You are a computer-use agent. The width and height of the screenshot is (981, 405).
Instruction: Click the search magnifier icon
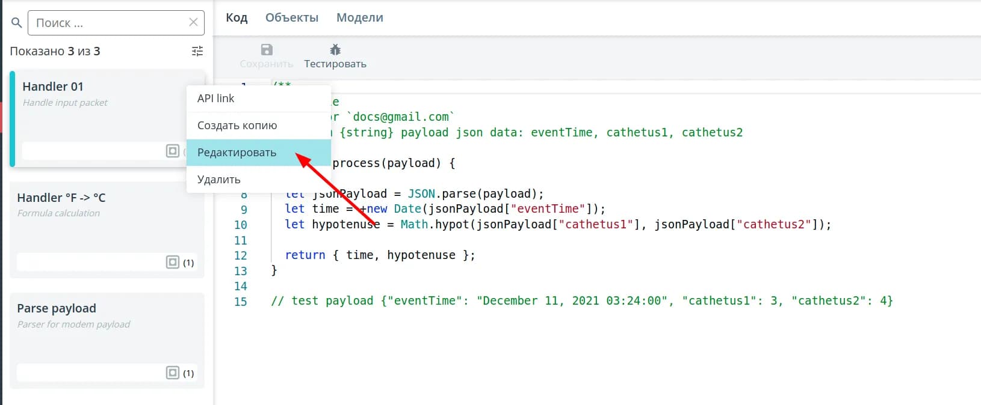(17, 23)
